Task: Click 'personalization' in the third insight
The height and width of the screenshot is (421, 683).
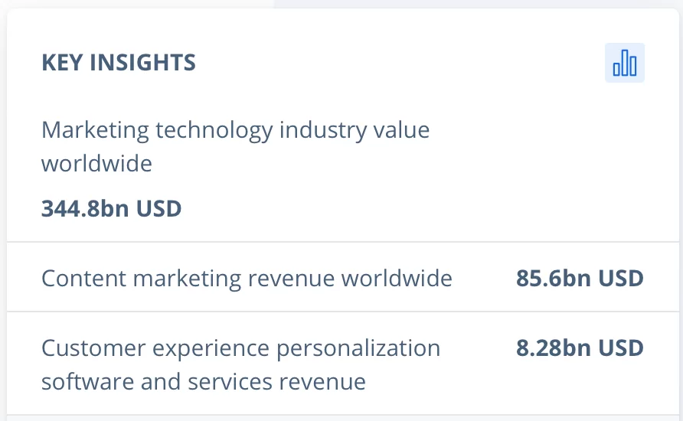Action: click(x=358, y=348)
